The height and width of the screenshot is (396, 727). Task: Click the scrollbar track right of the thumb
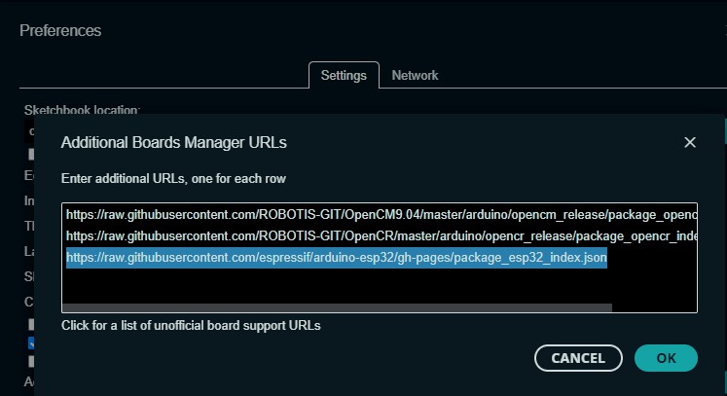click(x=654, y=308)
